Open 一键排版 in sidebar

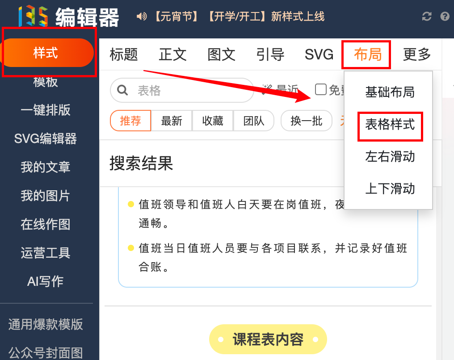[x=46, y=110]
